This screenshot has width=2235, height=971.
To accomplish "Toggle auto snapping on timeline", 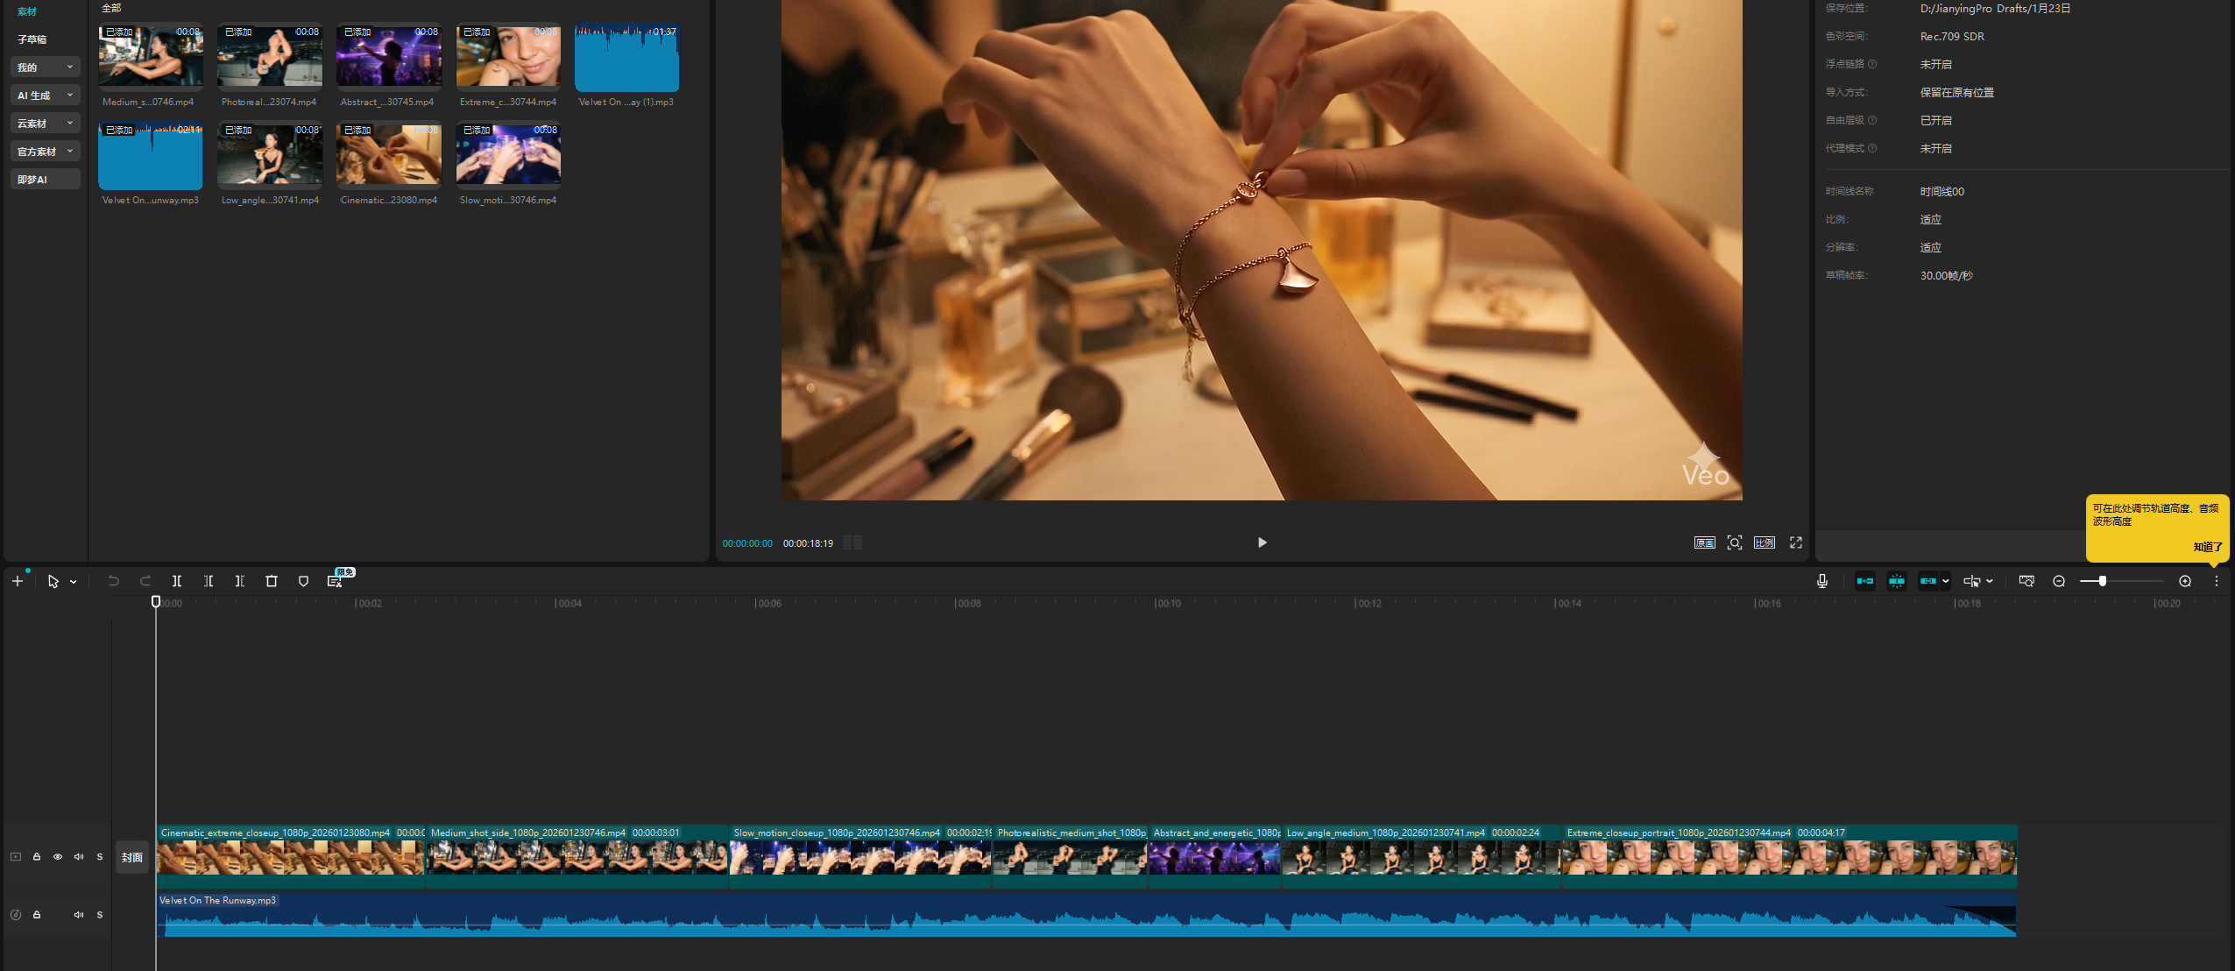I will pyautogui.click(x=1897, y=581).
